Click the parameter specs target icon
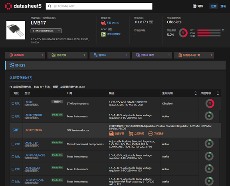Viewport: 230px width, 186px height. pos(11,55)
